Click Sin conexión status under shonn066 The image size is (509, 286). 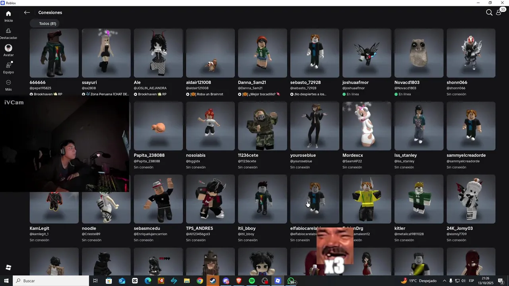tap(456, 94)
